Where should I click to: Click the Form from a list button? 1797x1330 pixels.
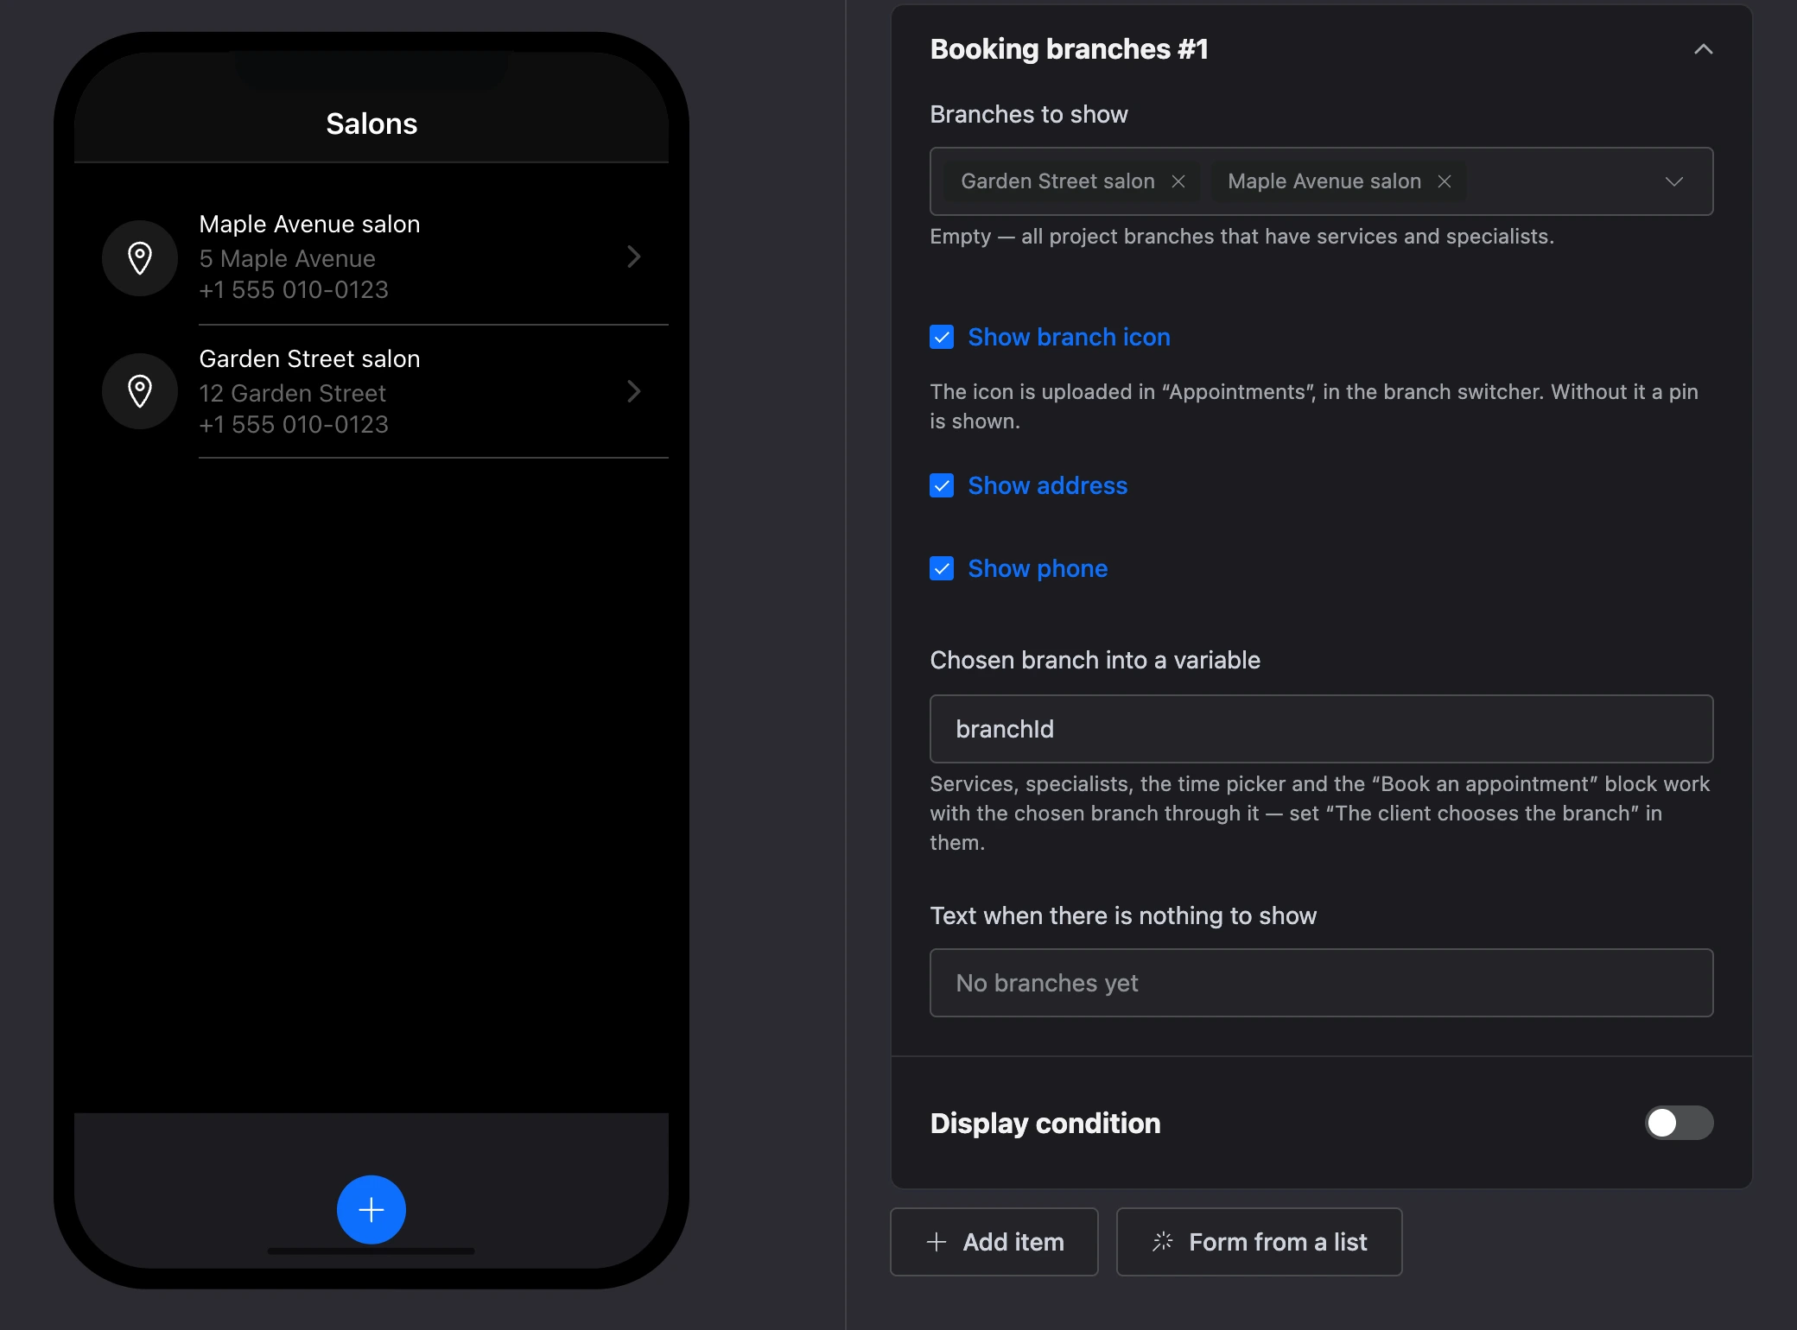coord(1259,1242)
